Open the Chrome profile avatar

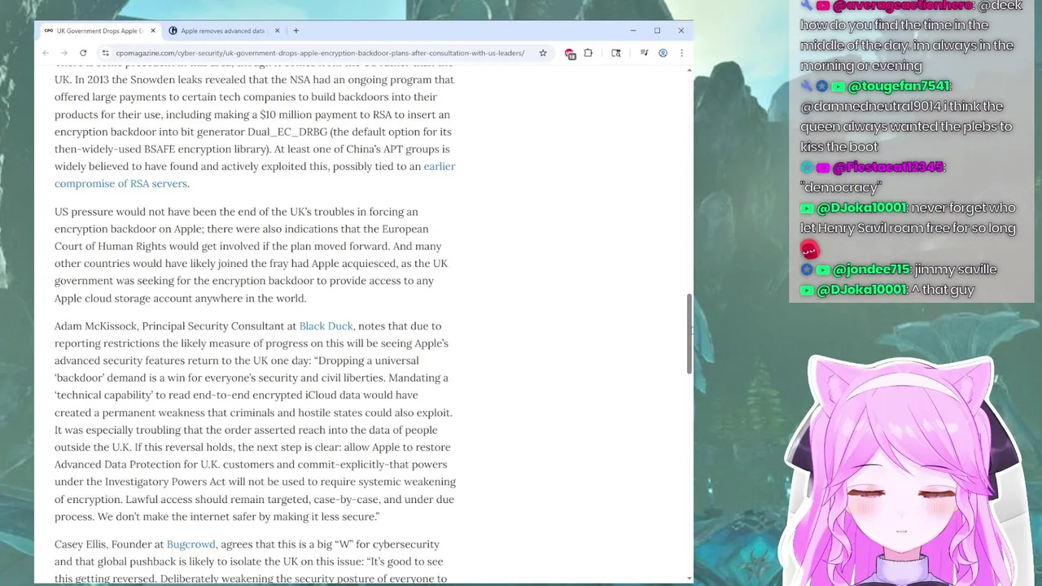(x=663, y=53)
